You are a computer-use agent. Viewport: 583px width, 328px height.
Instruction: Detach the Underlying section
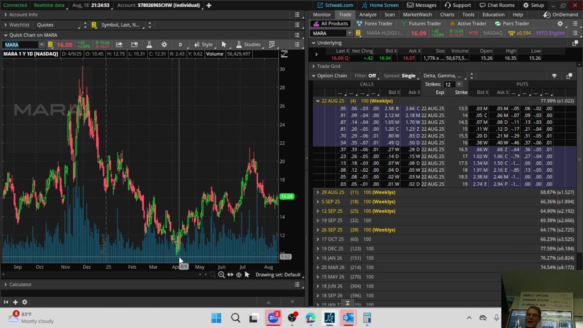(575, 43)
